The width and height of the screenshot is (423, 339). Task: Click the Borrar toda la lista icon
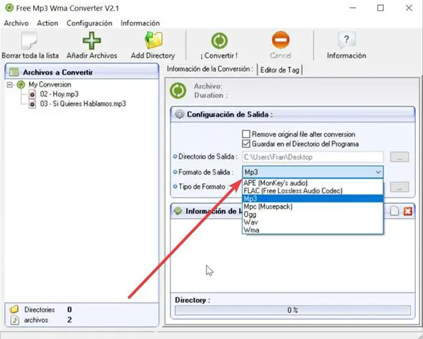point(30,40)
